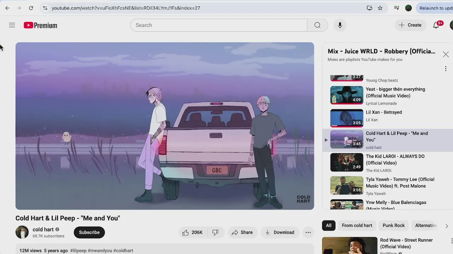Play Yeat - bigger thën everything thumbnail
The image size is (453, 254).
[347, 95]
